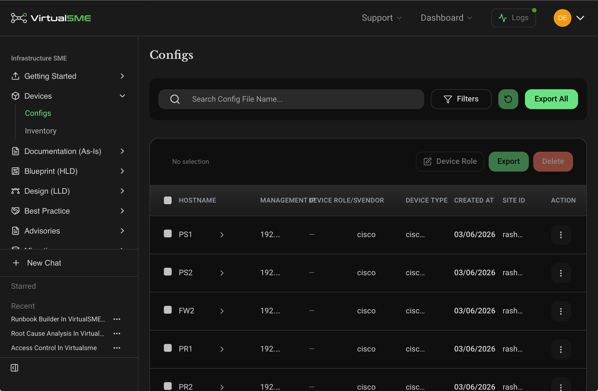598x391 pixels.
Task: Check the PR2 row checkbox
Action: coord(168,386)
